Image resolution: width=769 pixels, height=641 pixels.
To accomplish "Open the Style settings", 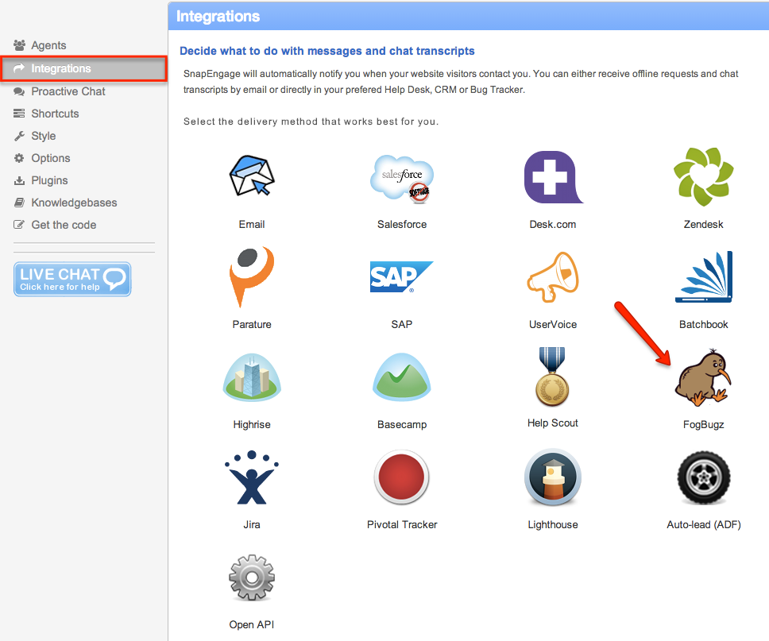I will click(35, 136).
